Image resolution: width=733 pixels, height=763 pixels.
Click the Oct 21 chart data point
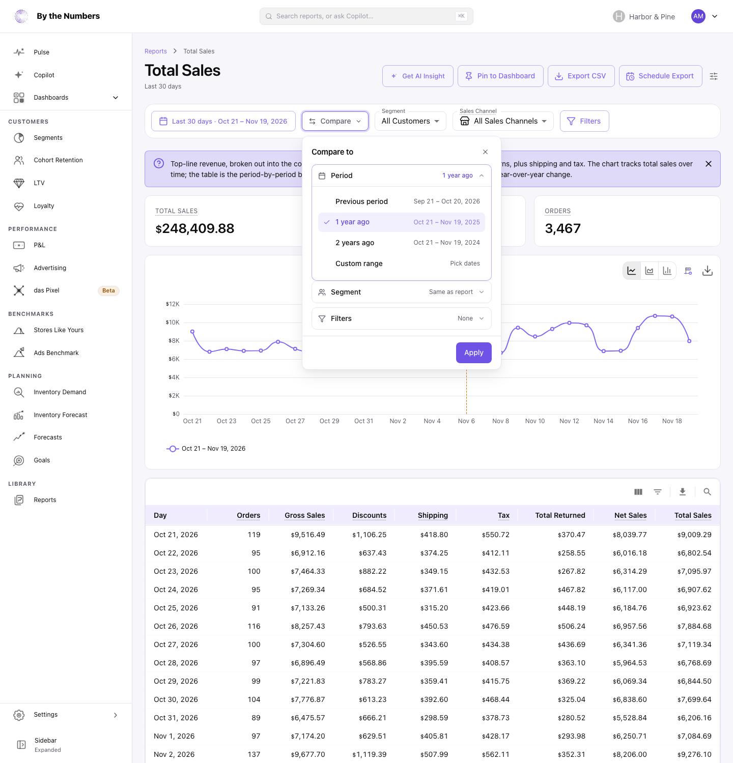192,332
